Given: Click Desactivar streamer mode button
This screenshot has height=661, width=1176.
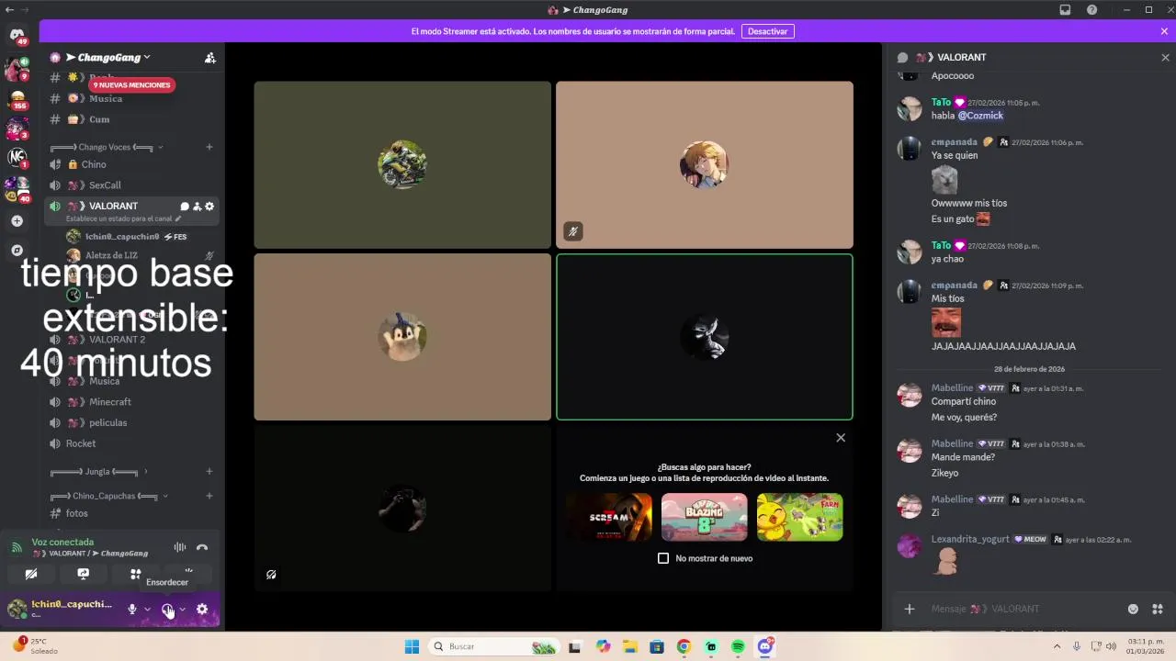Looking at the screenshot, I should [x=767, y=31].
